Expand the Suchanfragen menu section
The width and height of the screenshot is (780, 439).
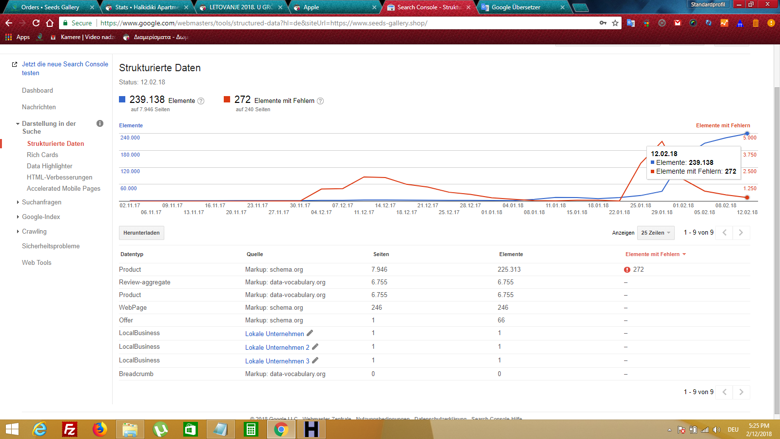point(18,202)
